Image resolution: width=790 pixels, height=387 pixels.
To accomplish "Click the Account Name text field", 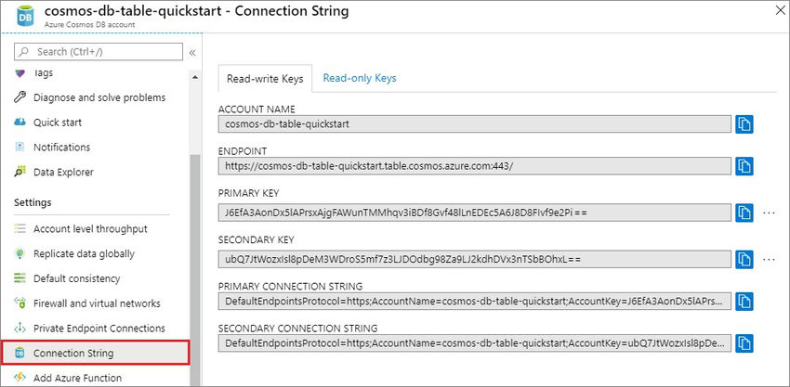I will [x=475, y=123].
